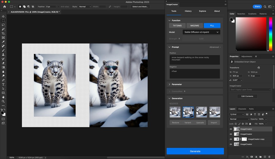Enable Add to selection mode

click(x=24, y=7)
